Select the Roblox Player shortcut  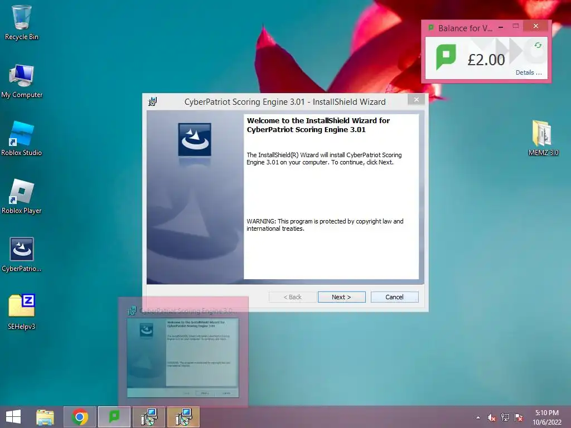tap(22, 197)
